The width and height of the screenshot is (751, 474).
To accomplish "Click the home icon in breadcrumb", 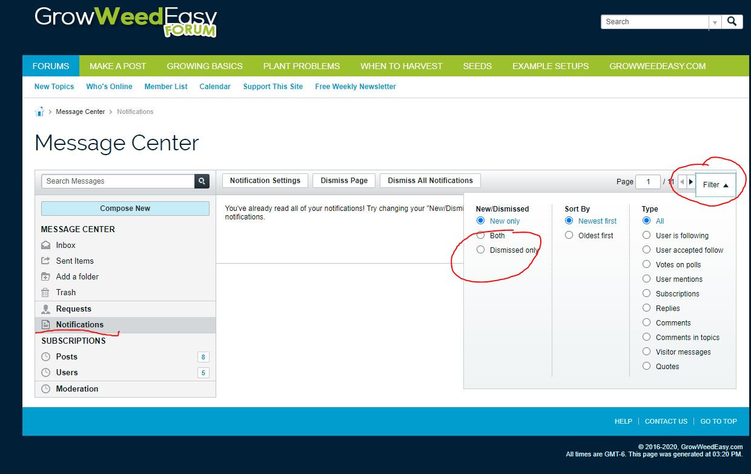I will (39, 112).
